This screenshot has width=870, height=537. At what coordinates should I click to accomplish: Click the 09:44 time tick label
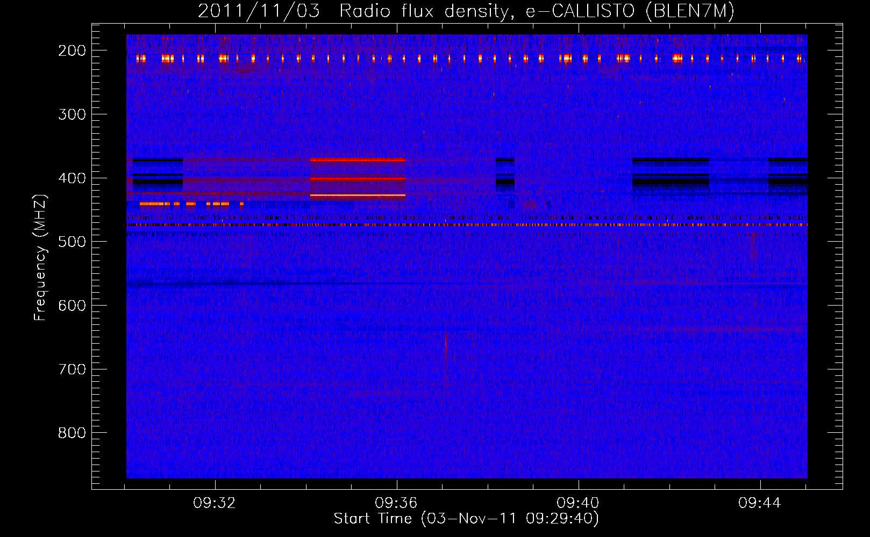[760, 503]
